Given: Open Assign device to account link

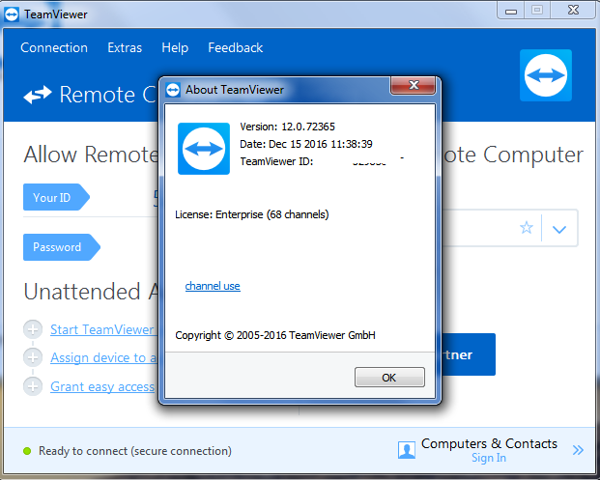Looking at the screenshot, I should (x=103, y=357).
